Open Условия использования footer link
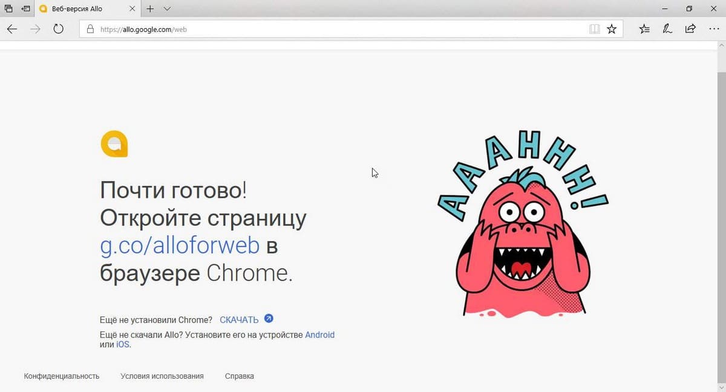The height and width of the screenshot is (392, 726). tap(162, 376)
